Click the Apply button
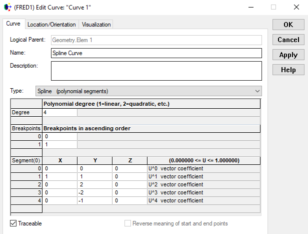The height and width of the screenshot is (234, 308). click(288, 55)
